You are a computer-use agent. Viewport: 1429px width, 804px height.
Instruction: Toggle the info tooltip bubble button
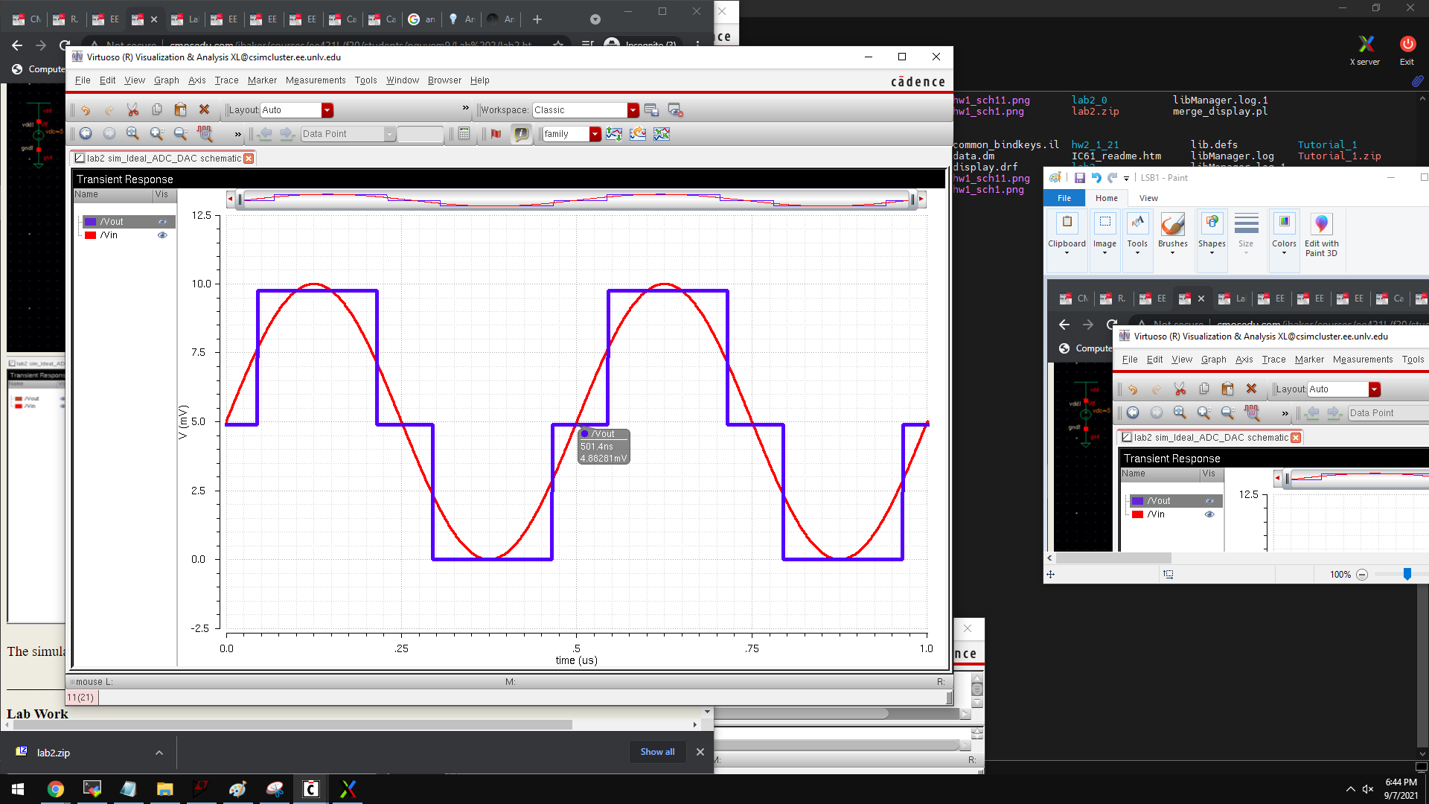(521, 134)
